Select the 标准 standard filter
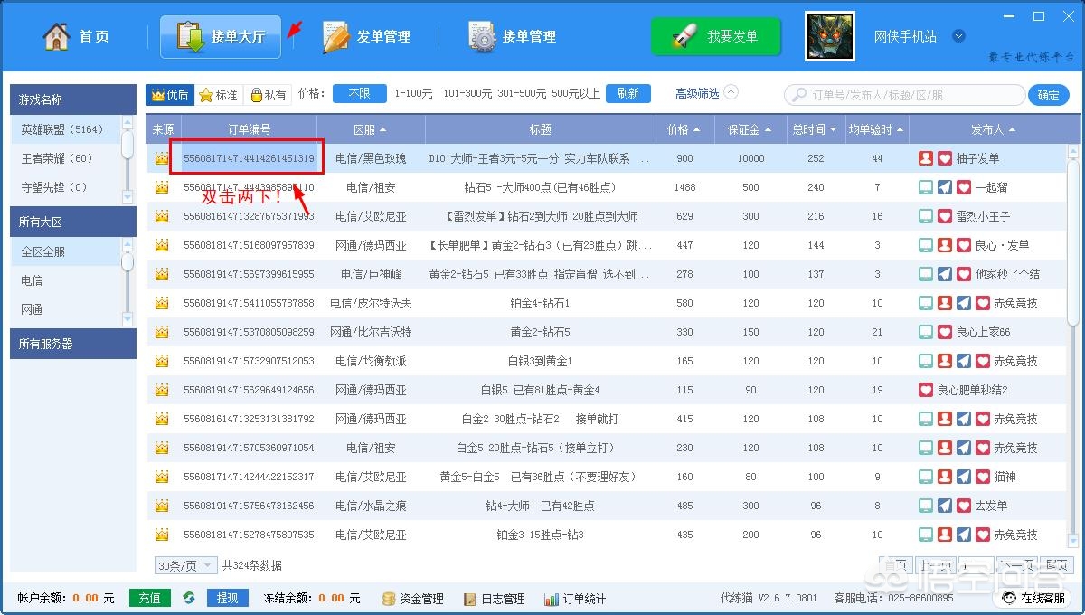 [x=218, y=94]
